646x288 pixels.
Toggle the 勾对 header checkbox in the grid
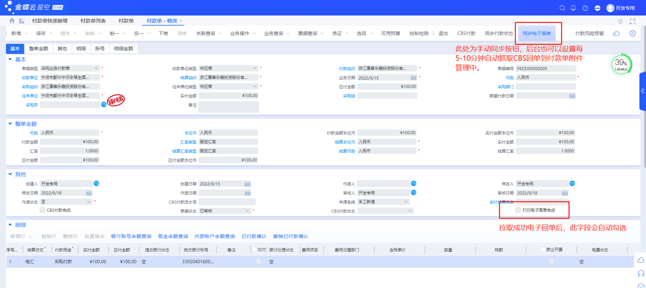tap(254, 249)
